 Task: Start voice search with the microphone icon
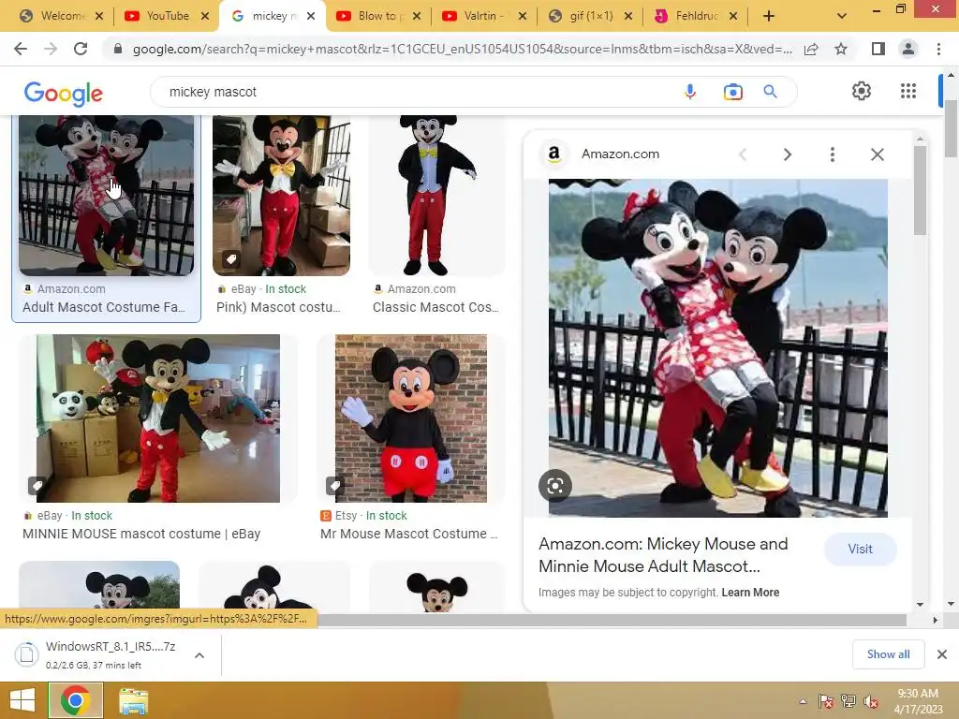[690, 92]
